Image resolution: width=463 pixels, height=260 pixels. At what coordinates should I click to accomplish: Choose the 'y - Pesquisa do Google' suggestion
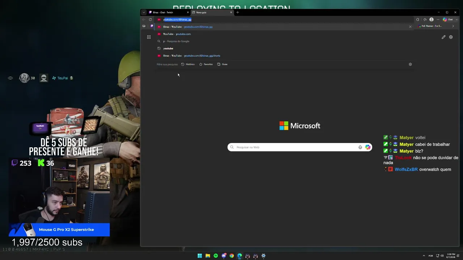[x=284, y=41]
